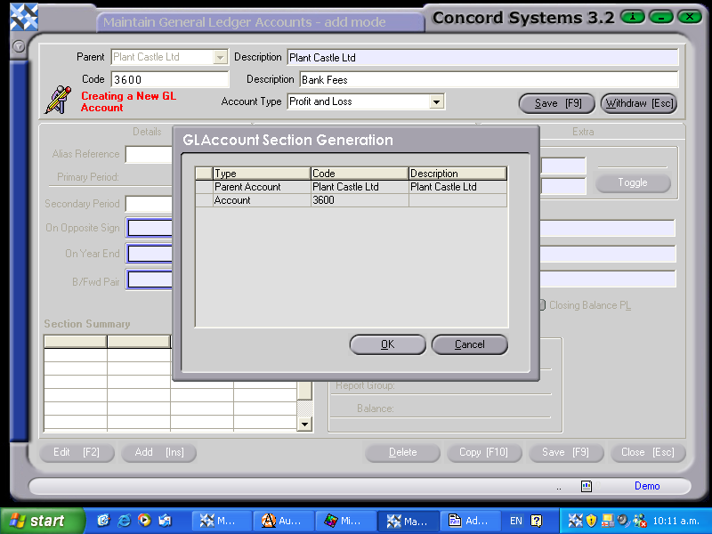Click the security shield icon in the system tray
Image resolution: width=712 pixels, height=534 pixels.
[589, 520]
